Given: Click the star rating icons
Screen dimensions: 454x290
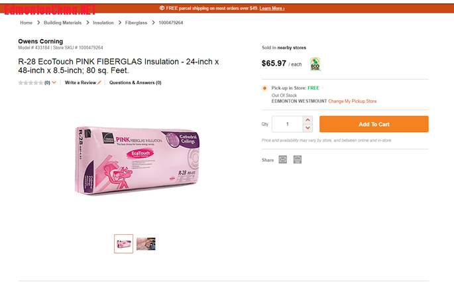Looking at the screenshot, I should point(30,83).
